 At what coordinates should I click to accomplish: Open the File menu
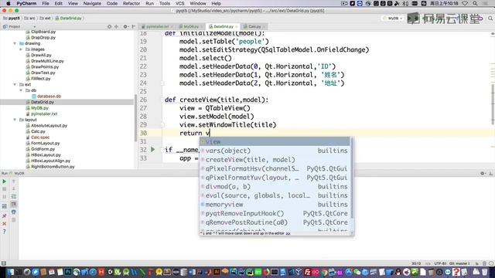click(x=46, y=3)
